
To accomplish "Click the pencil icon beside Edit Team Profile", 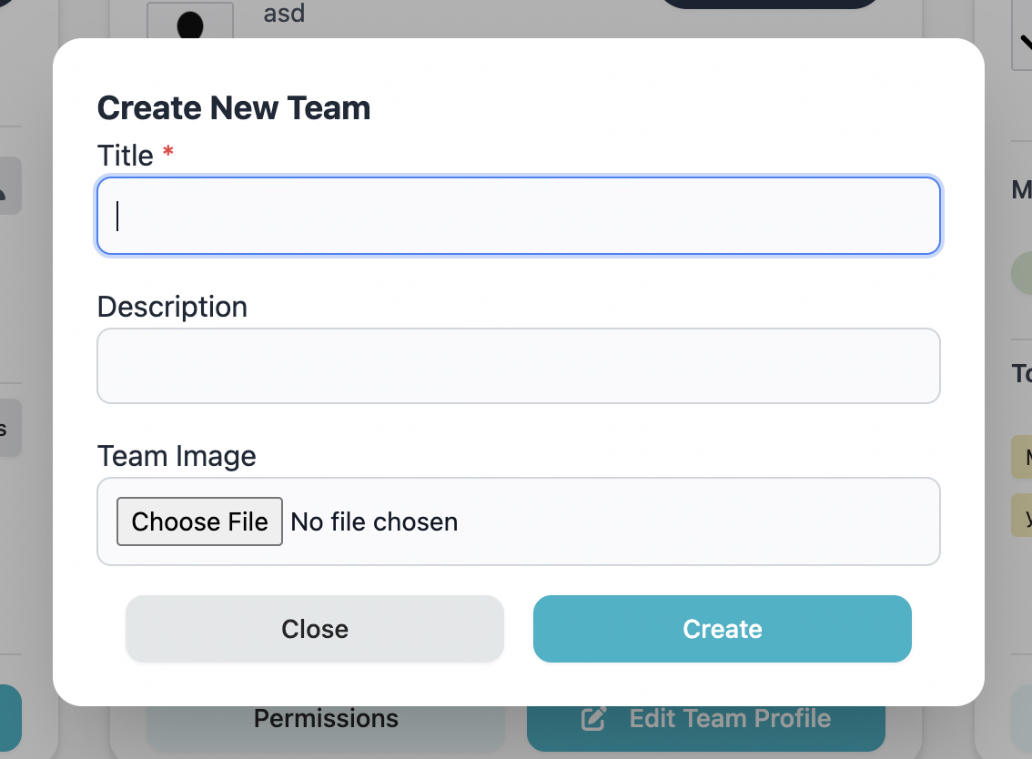I will click(593, 719).
